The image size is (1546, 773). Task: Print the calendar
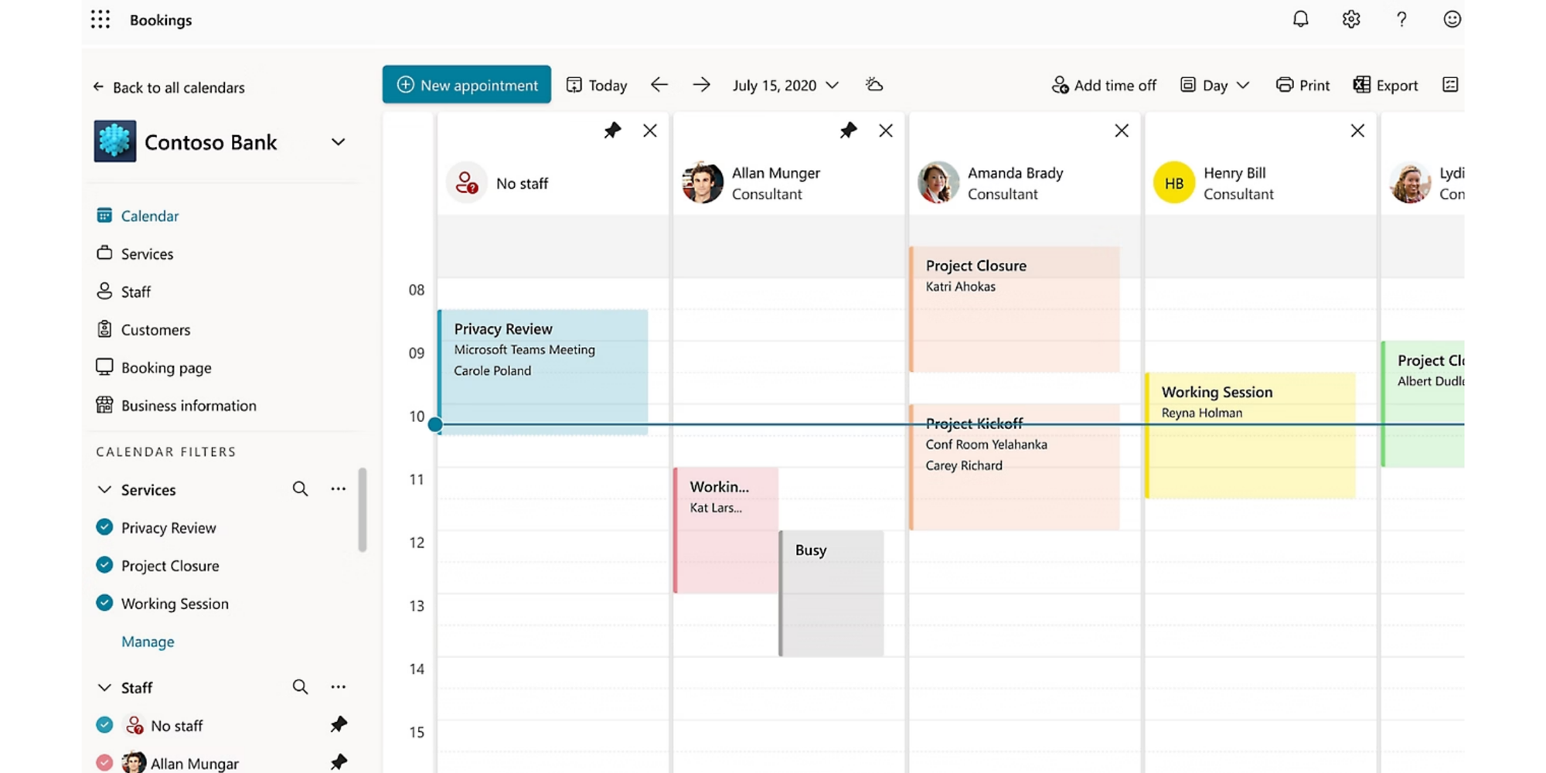[1303, 85]
